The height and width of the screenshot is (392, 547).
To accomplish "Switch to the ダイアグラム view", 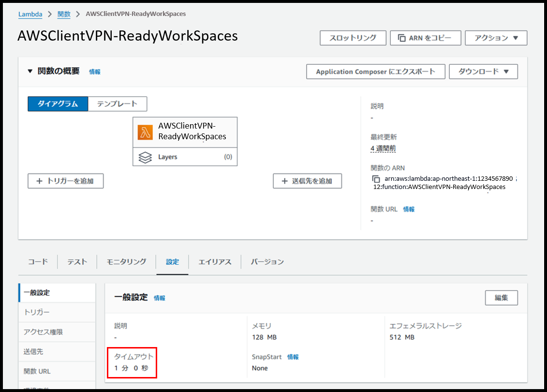I will [x=58, y=104].
